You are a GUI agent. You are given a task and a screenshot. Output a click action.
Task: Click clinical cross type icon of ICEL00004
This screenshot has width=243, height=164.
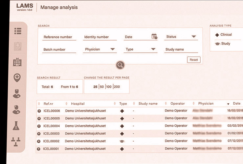click(122, 126)
